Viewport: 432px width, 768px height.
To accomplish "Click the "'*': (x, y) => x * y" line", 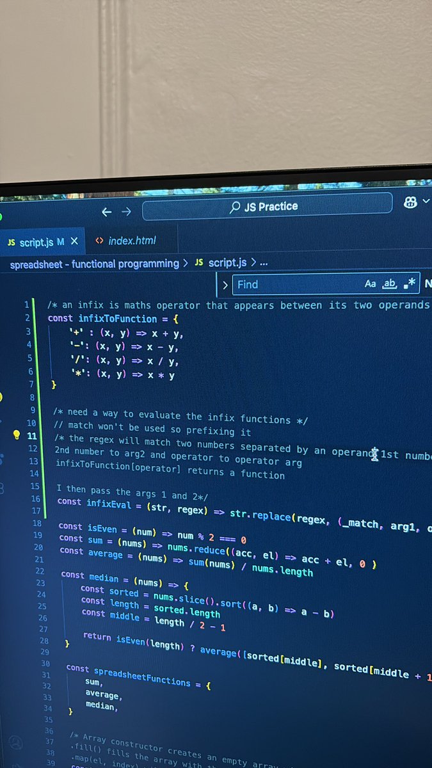I will click(122, 375).
